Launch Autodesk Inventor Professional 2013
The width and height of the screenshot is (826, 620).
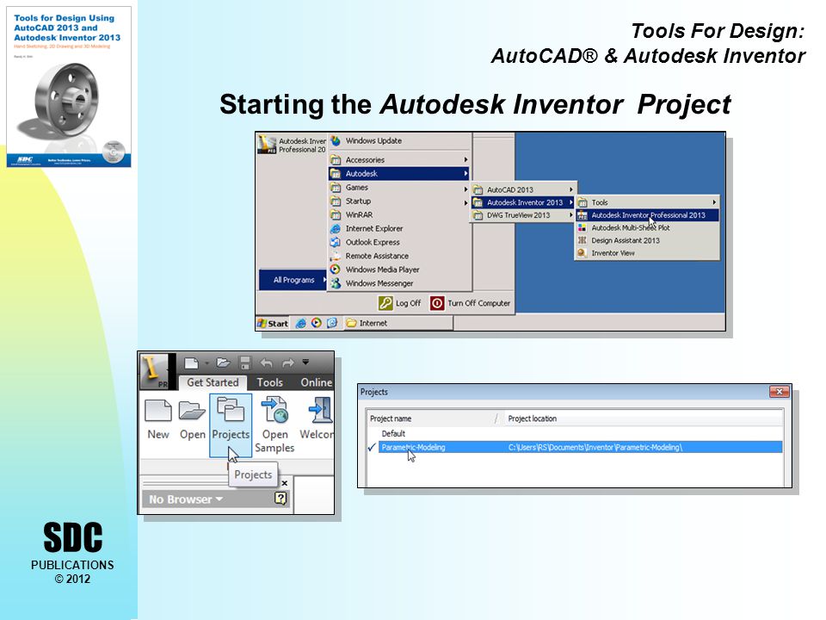pyautogui.click(x=647, y=215)
